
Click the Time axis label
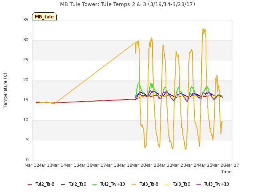tap(226, 172)
